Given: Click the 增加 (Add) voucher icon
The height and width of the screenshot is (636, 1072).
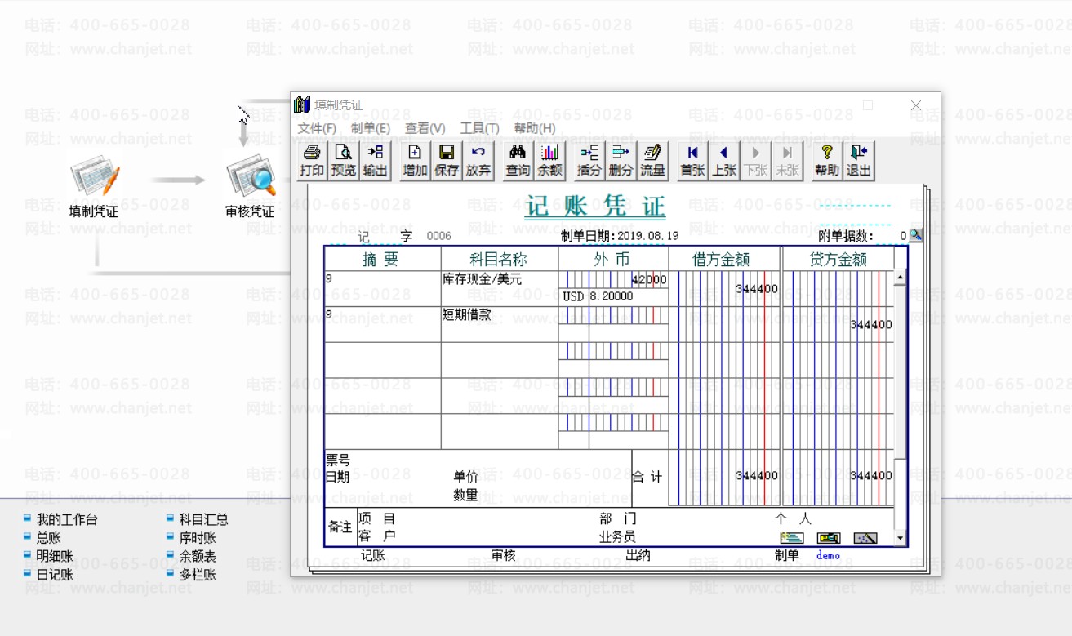Looking at the screenshot, I should (415, 160).
